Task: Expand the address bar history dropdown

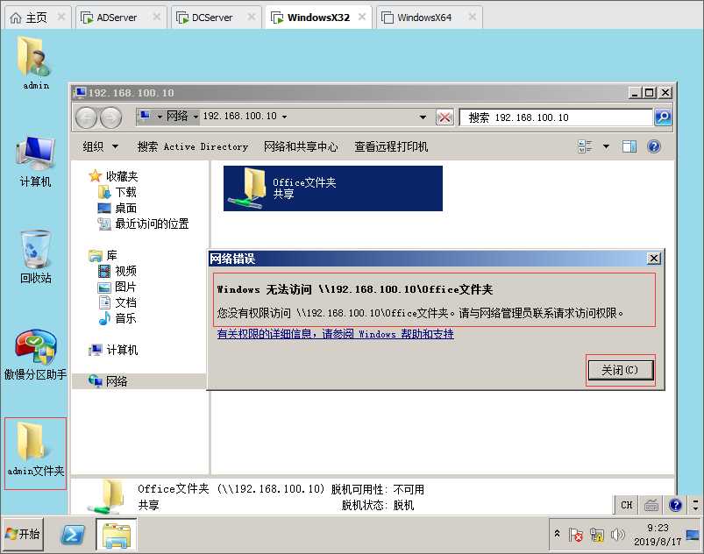Action: [423, 117]
